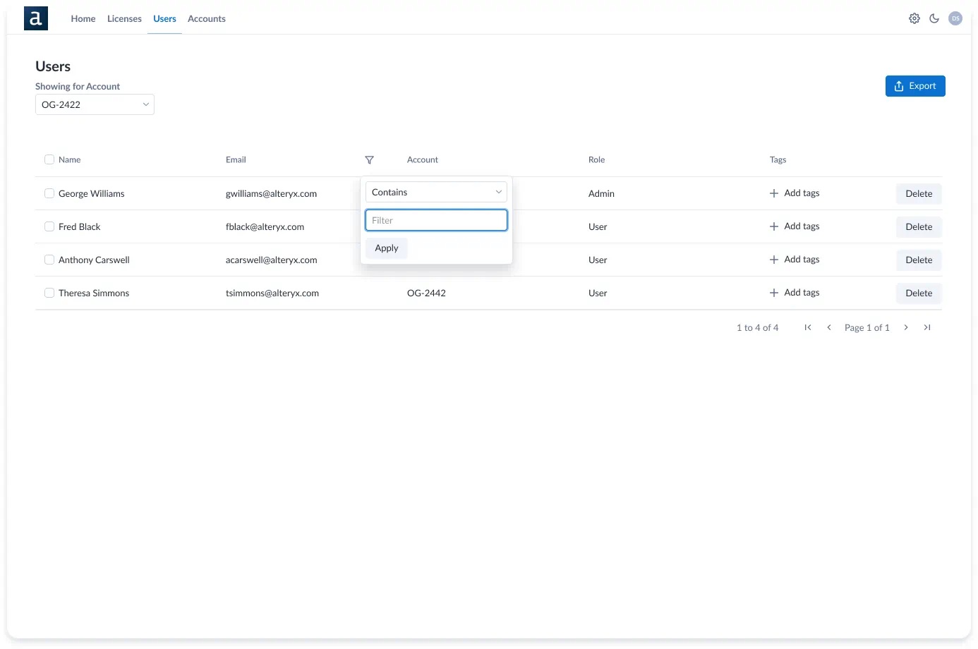Go to the next page of users
Image resolution: width=978 pixels, height=649 pixels.
click(x=906, y=327)
